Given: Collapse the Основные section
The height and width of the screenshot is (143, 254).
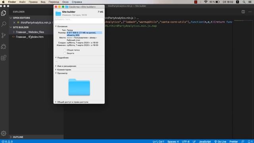Looking at the screenshot, I should point(56,26).
